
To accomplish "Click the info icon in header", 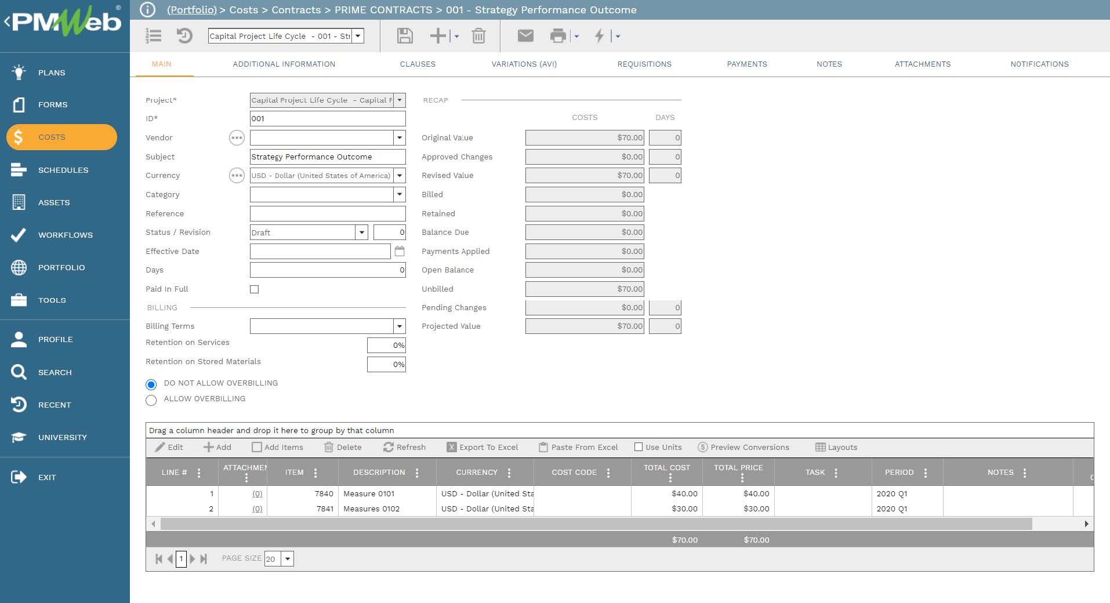I will pyautogui.click(x=148, y=10).
